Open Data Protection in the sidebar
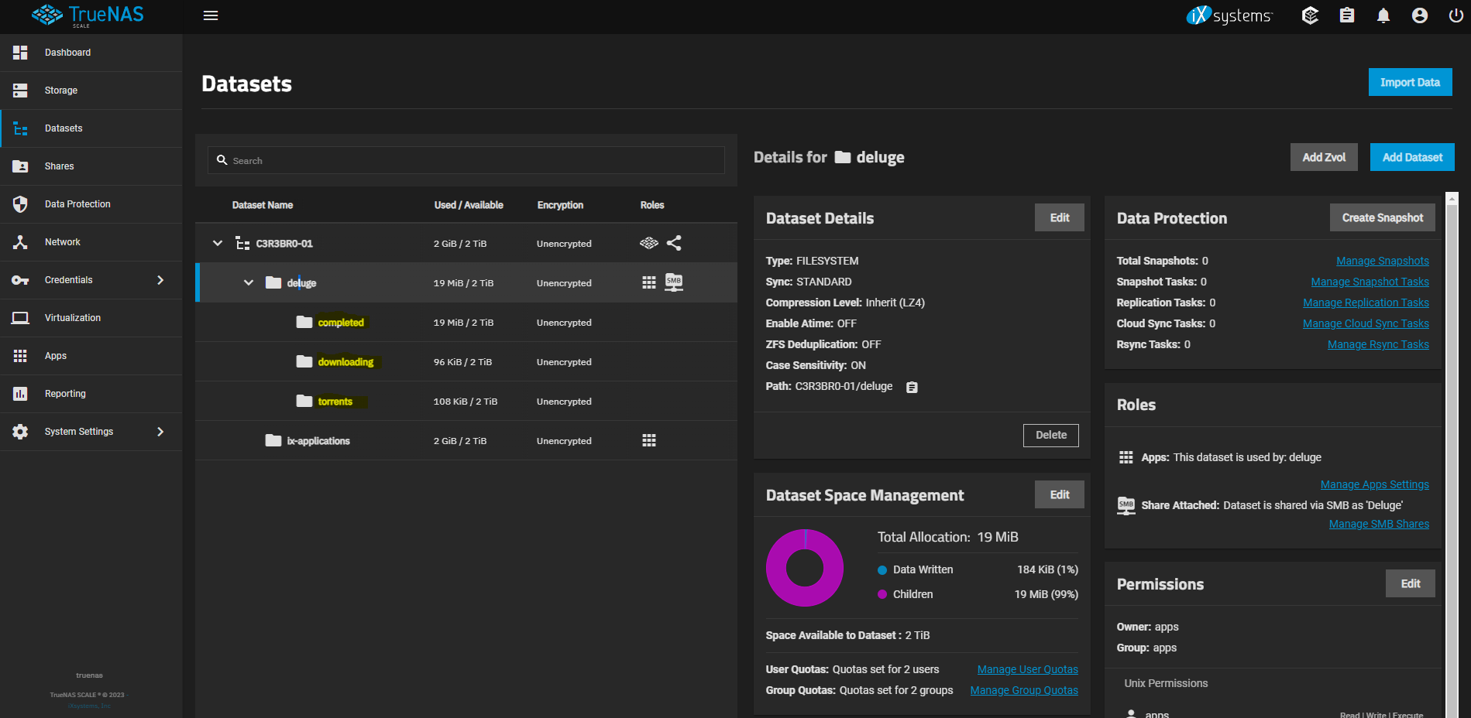Screen dimensions: 1471x718 point(91,204)
